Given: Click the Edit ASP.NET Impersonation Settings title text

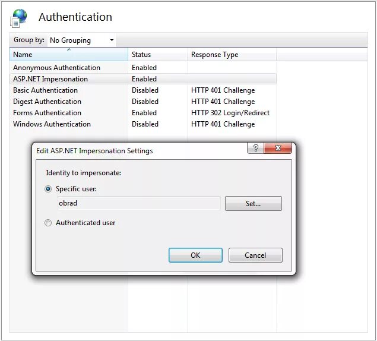Looking at the screenshot, I should [x=94, y=151].
